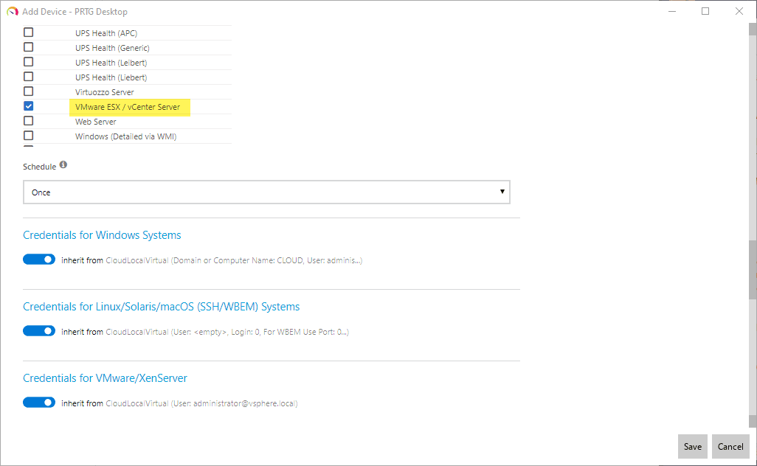Image resolution: width=757 pixels, height=466 pixels.
Task: Save the new device settings
Action: [x=692, y=446]
